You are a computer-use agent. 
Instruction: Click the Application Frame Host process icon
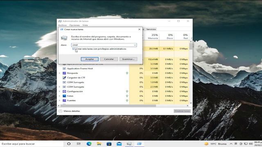click(x=64, y=69)
